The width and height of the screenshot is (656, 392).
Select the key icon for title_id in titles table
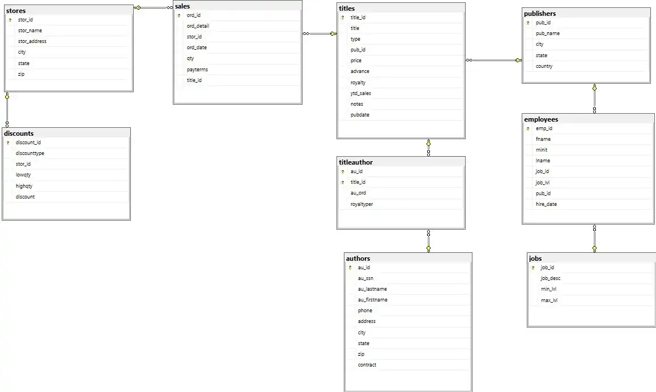[x=343, y=18]
